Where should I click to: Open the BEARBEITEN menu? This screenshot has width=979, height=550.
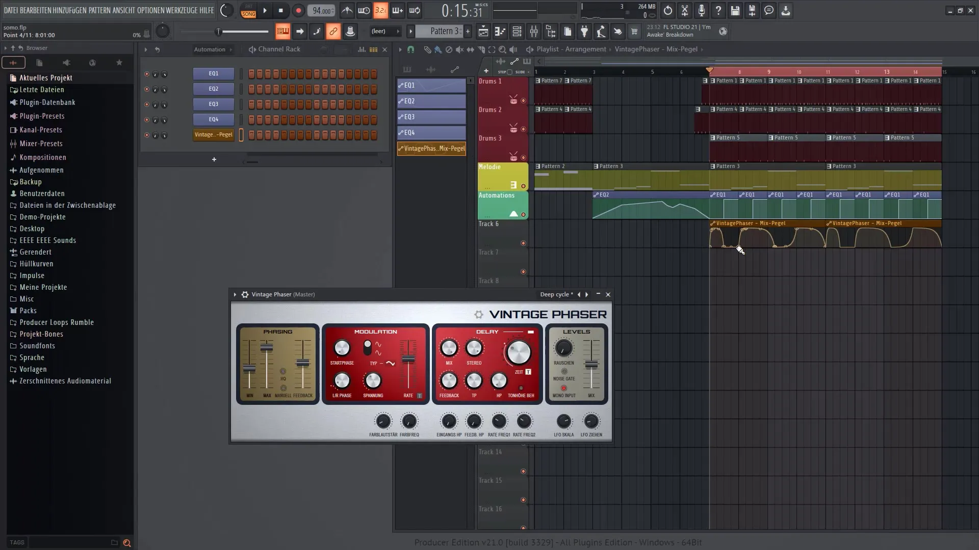tap(35, 10)
